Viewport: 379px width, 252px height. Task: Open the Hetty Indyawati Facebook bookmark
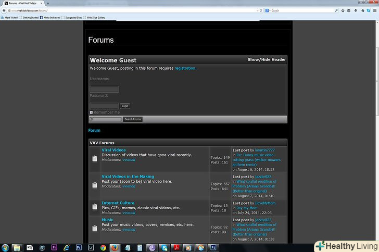[x=50, y=17]
